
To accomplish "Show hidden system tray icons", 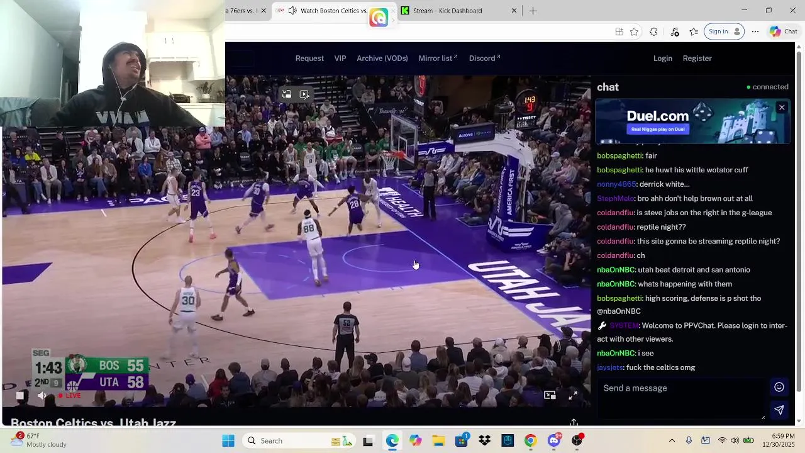I will [x=672, y=440].
